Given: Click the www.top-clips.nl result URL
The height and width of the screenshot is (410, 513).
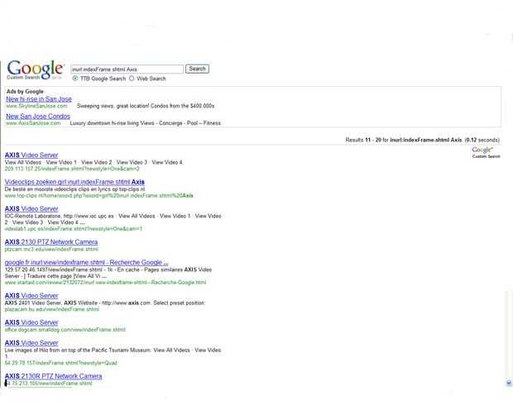Looking at the screenshot, I should coord(98,196).
